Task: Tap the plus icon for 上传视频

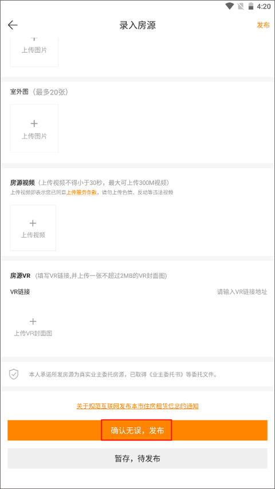Action: coord(33,223)
